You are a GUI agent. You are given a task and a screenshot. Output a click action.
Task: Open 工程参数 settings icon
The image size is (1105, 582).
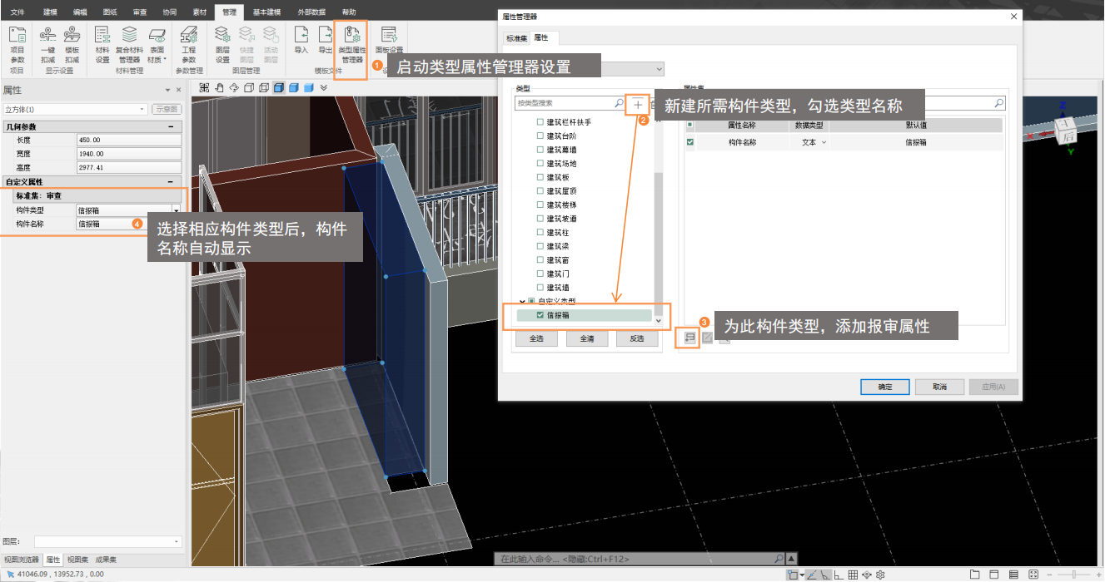coord(189,45)
